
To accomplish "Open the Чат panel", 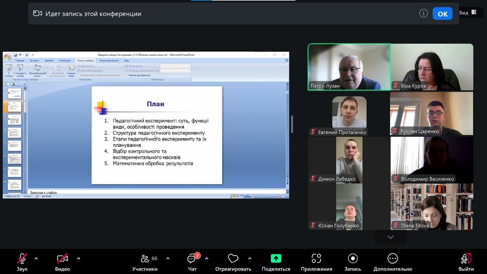I will click(x=192, y=259).
